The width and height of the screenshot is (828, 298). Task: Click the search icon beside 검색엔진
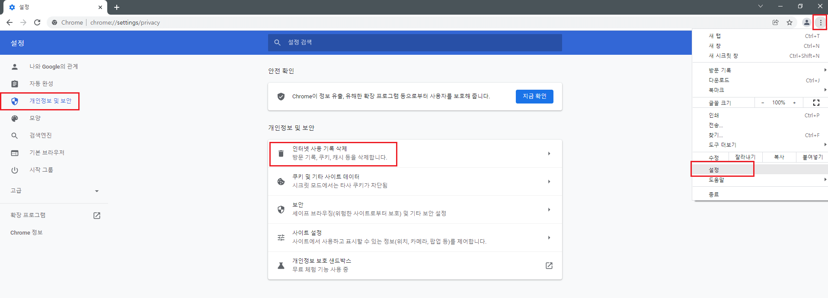pos(15,135)
